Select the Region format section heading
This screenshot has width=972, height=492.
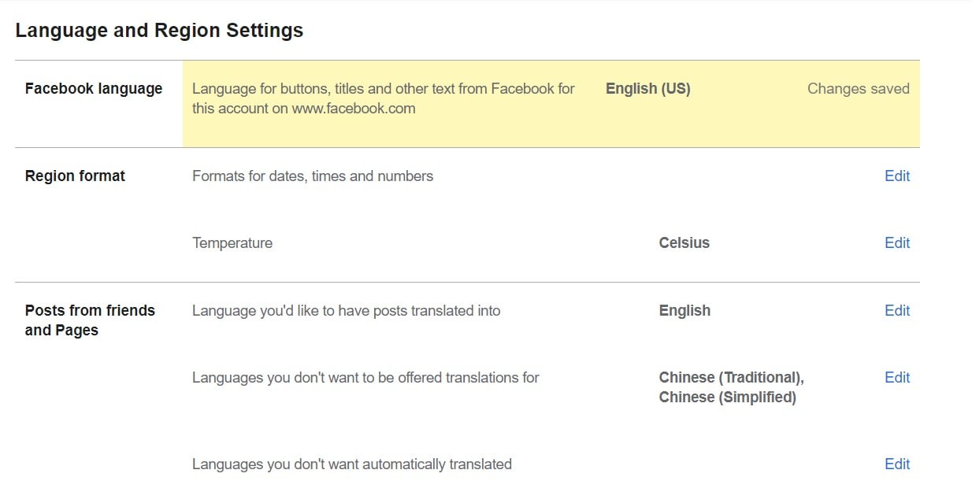coord(75,176)
